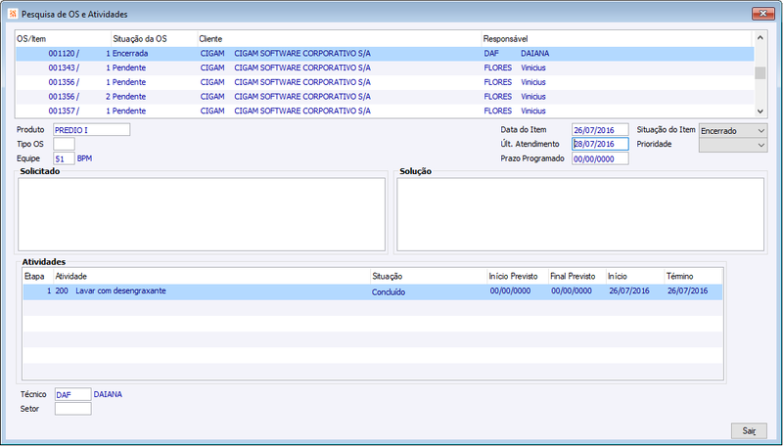Focus the Setor field
Image resolution: width=783 pixels, height=446 pixels.
[x=72, y=409]
